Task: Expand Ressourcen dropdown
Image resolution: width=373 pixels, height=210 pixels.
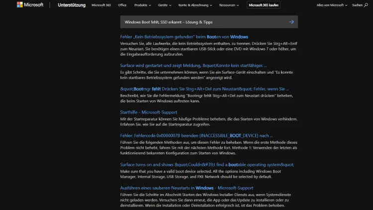Action: point(229,5)
